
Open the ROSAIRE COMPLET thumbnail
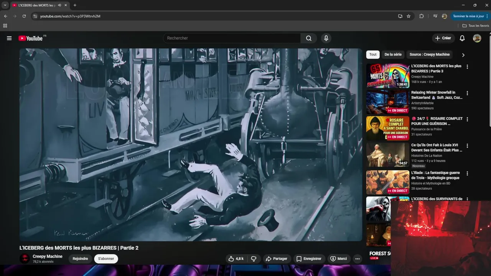pyautogui.click(x=387, y=128)
